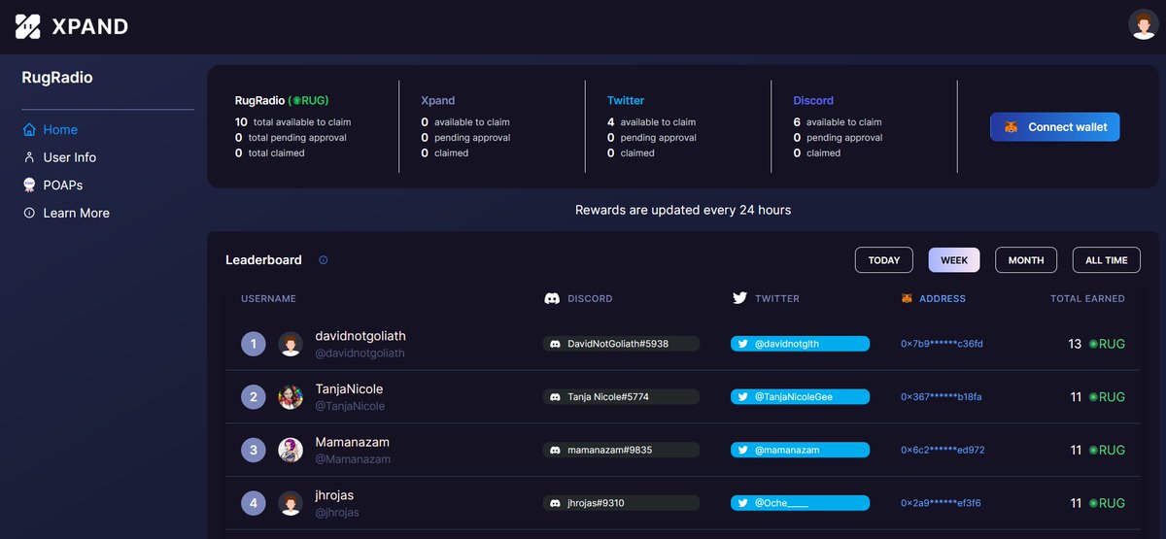Viewport: 1166px width, 539px height.
Task: Click the RUG token icon in davidnotgoliath's row
Action: [x=1093, y=344]
